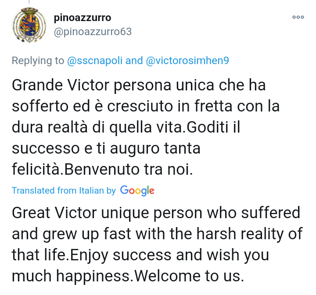Viewport: 316px width, 295px height.
Task: Click the word 'and' between the mentions
Action: tap(134, 61)
